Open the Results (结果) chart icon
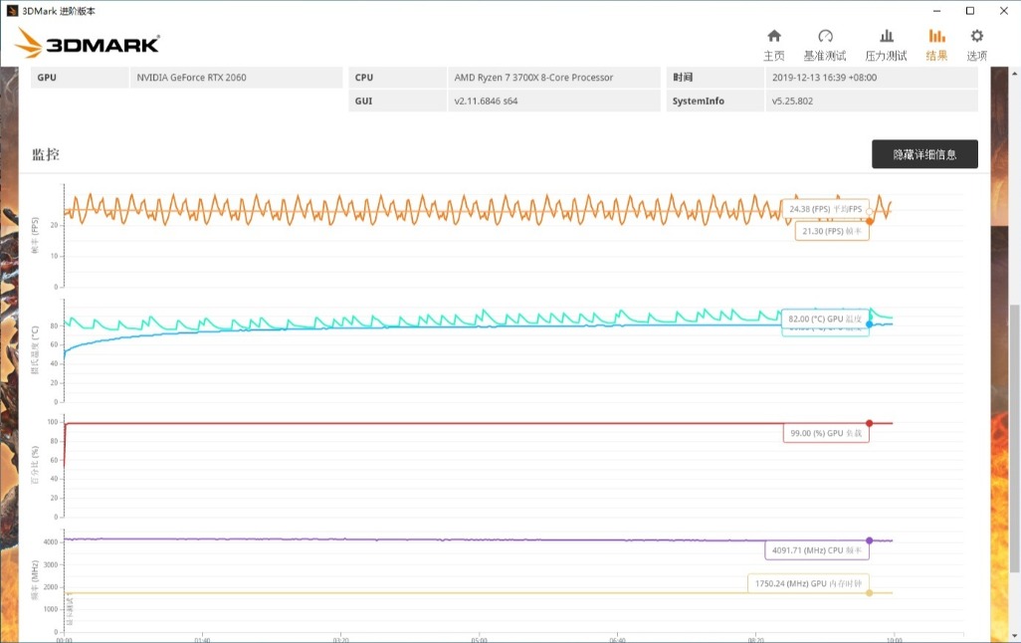Image resolution: width=1021 pixels, height=643 pixels. [936, 36]
